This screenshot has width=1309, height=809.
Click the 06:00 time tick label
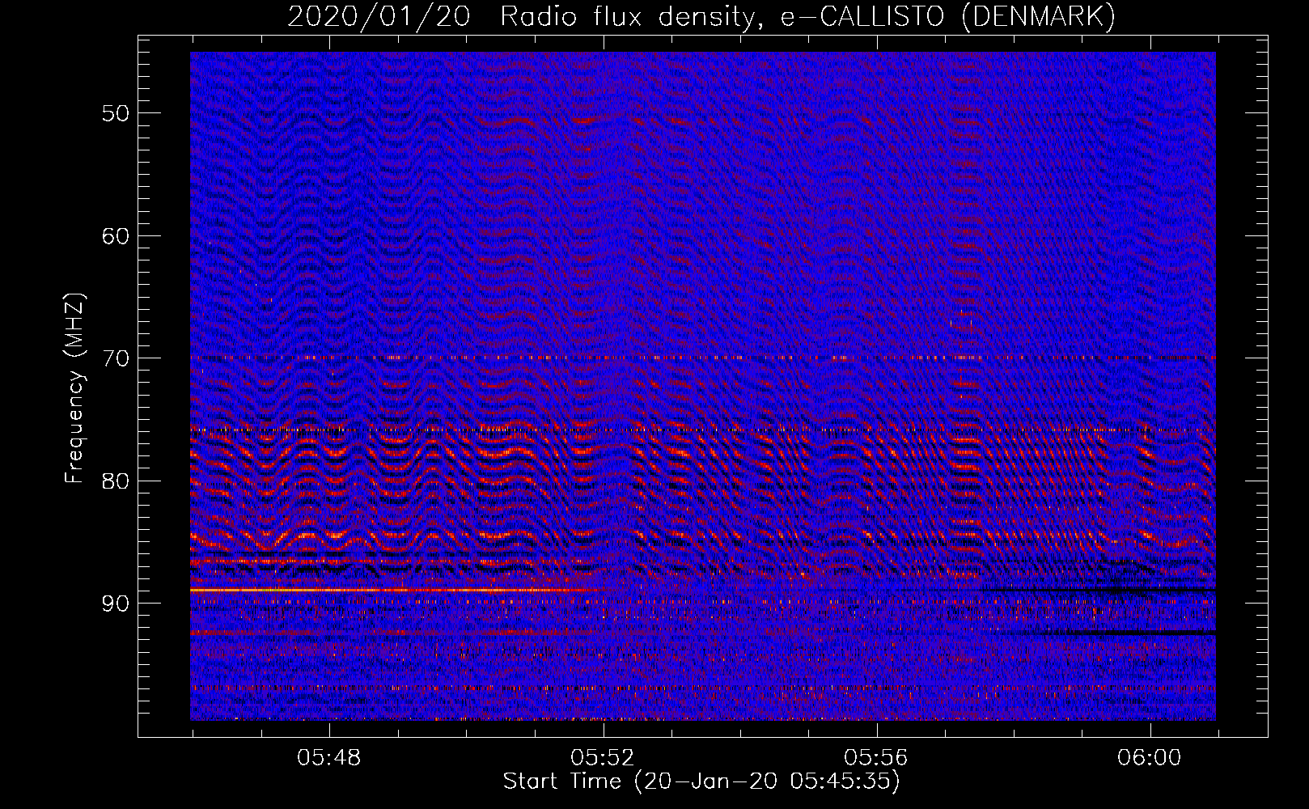[x=1150, y=758]
